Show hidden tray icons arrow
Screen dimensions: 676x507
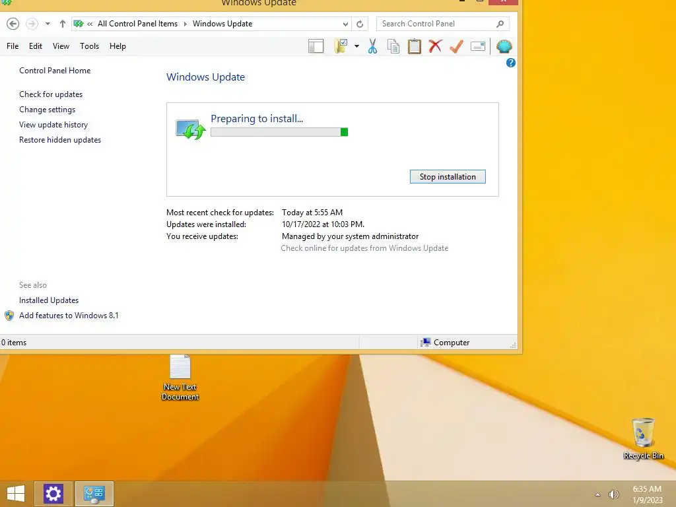(597, 494)
